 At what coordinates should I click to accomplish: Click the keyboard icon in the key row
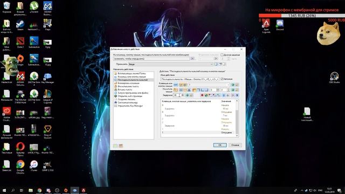click(x=176, y=85)
